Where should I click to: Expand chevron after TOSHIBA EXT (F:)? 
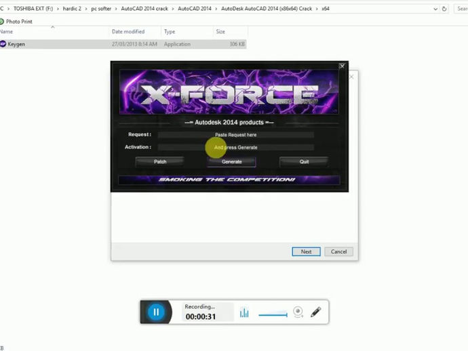click(58, 9)
